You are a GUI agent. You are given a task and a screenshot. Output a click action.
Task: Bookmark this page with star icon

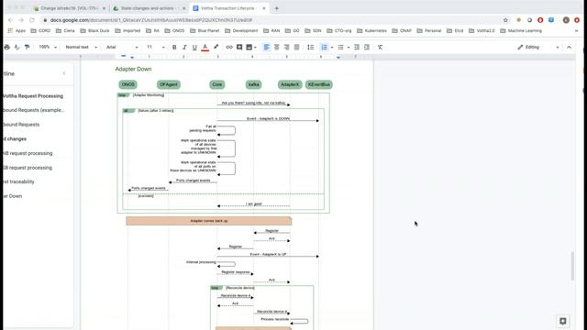pyautogui.click(x=505, y=20)
